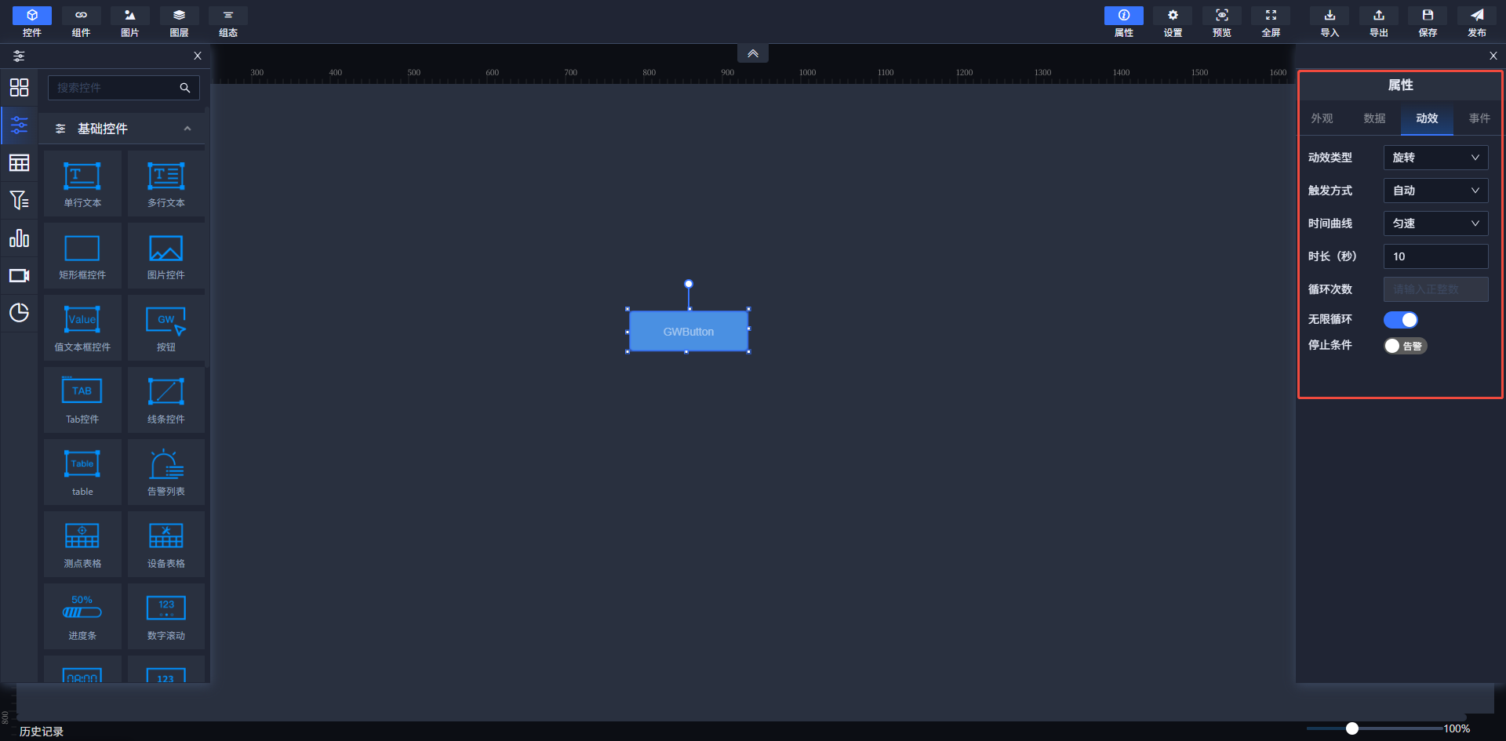Click the zoom slider handle
The image size is (1506, 741).
click(x=1352, y=728)
